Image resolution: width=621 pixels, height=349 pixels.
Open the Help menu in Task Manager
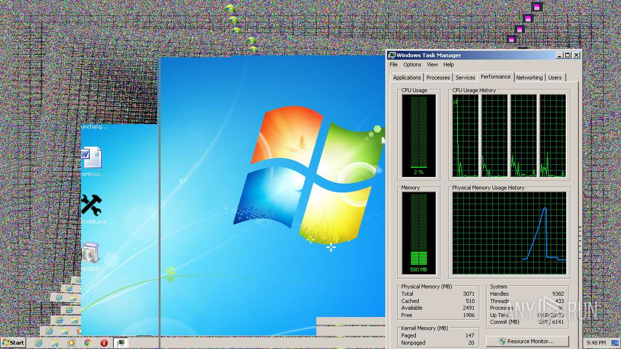(x=448, y=64)
